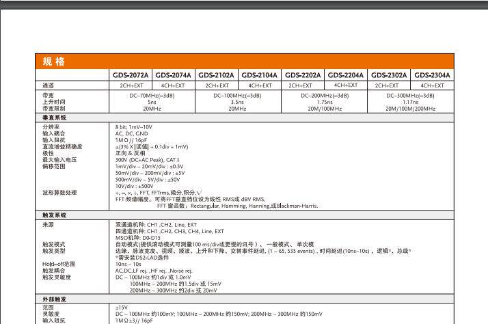Click the 3.5ns rise time value
This screenshot has height=324, width=488.
tap(237, 102)
